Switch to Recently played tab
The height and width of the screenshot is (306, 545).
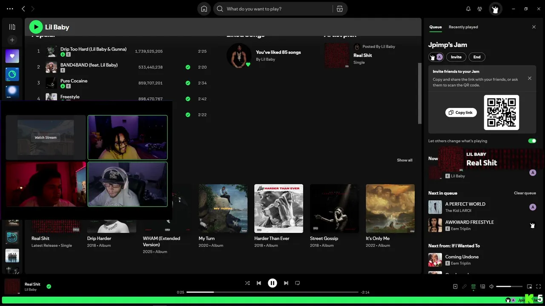pyautogui.click(x=463, y=27)
